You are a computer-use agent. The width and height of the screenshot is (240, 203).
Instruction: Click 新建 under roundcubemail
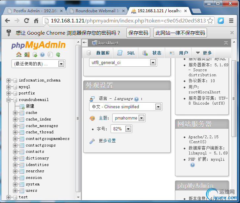point(30,106)
